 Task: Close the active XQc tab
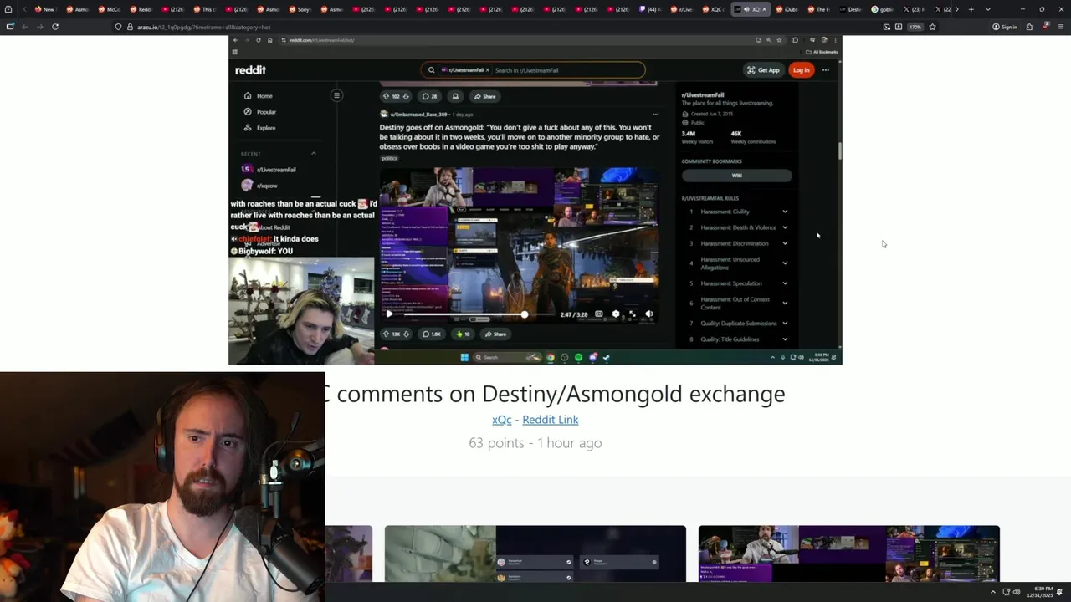[x=764, y=9]
